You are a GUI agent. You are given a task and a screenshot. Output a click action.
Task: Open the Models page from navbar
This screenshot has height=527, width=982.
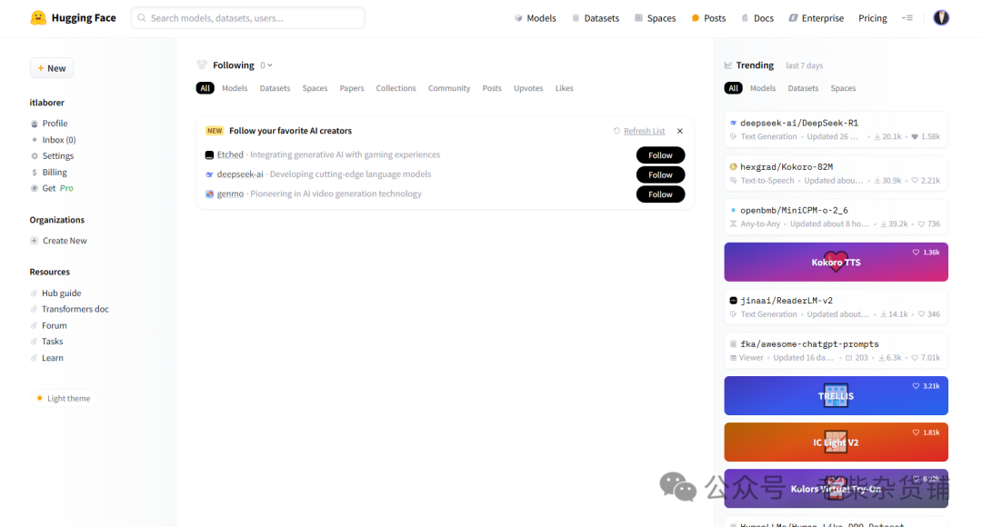pos(536,18)
